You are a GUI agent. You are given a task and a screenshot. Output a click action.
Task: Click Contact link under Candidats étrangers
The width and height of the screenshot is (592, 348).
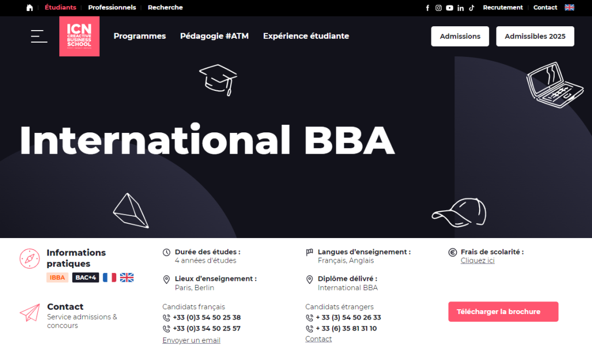pos(318,339)
